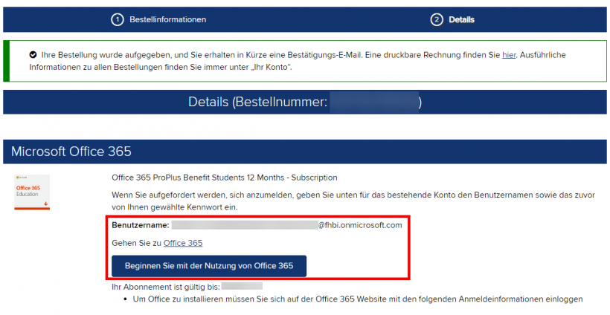Click 'Wenn Sie aufgefordert werden' instruction text
The width and height of the screenshot is (610, 315).
(353, 201)
